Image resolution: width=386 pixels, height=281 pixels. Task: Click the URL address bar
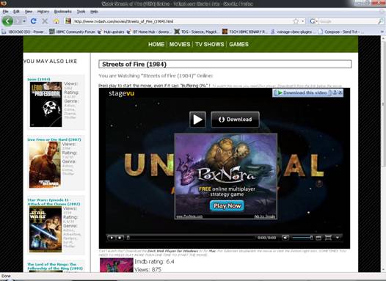point(182,21)
